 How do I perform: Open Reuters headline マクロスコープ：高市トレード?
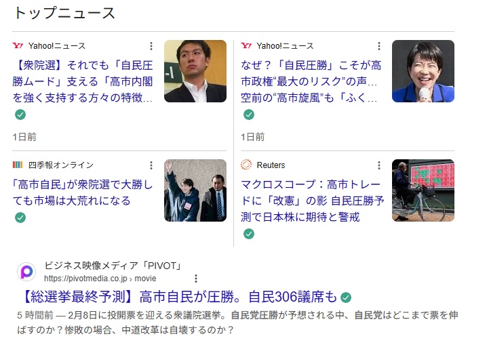pos(312,201)
